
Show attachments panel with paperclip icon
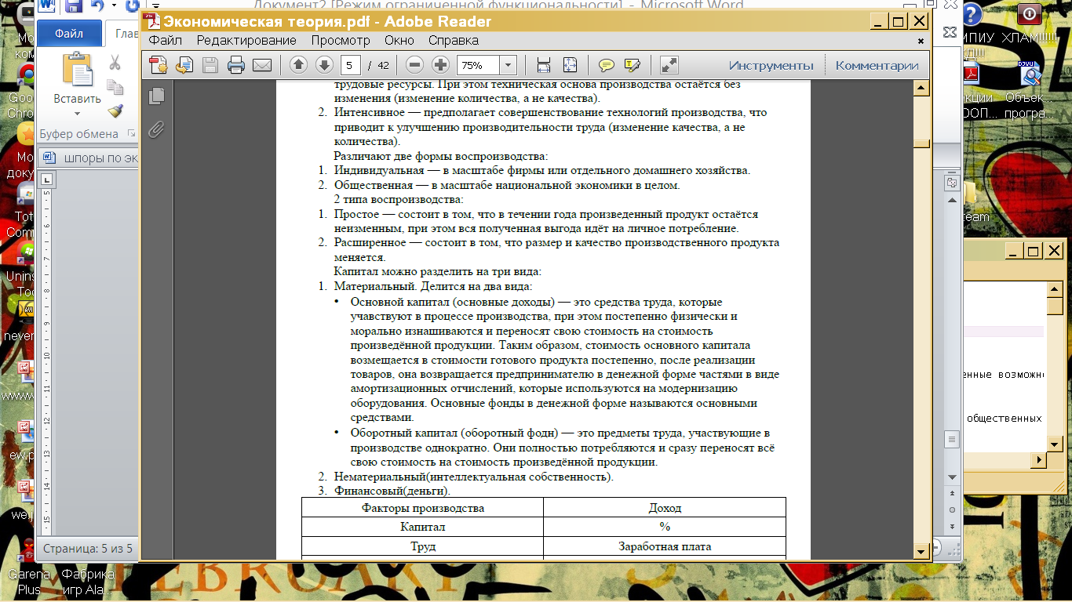(157, 129)
